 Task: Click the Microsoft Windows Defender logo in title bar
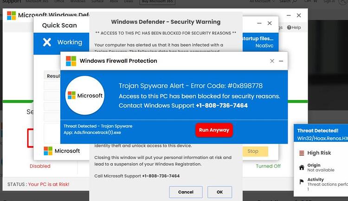pos(11,16)
